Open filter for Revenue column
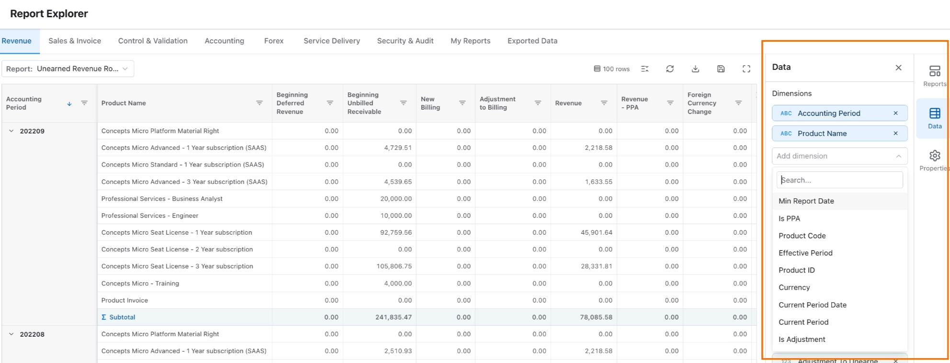The width and height of the screenshot is (950, 363). click(604, 103)
